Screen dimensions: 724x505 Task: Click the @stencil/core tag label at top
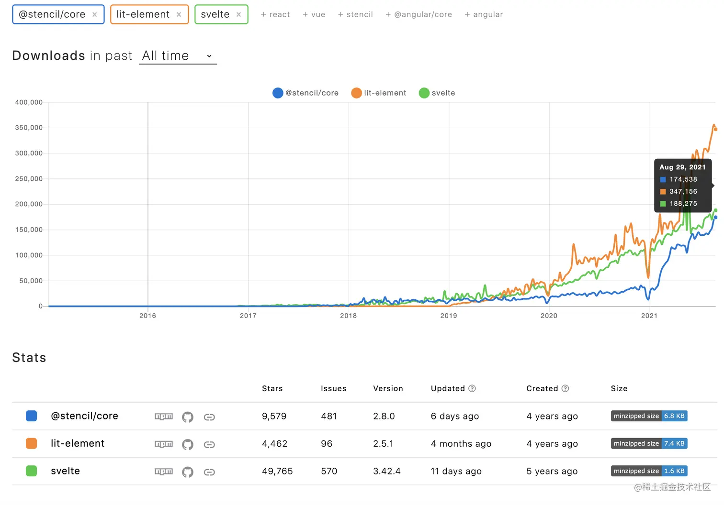click(52, 14)
